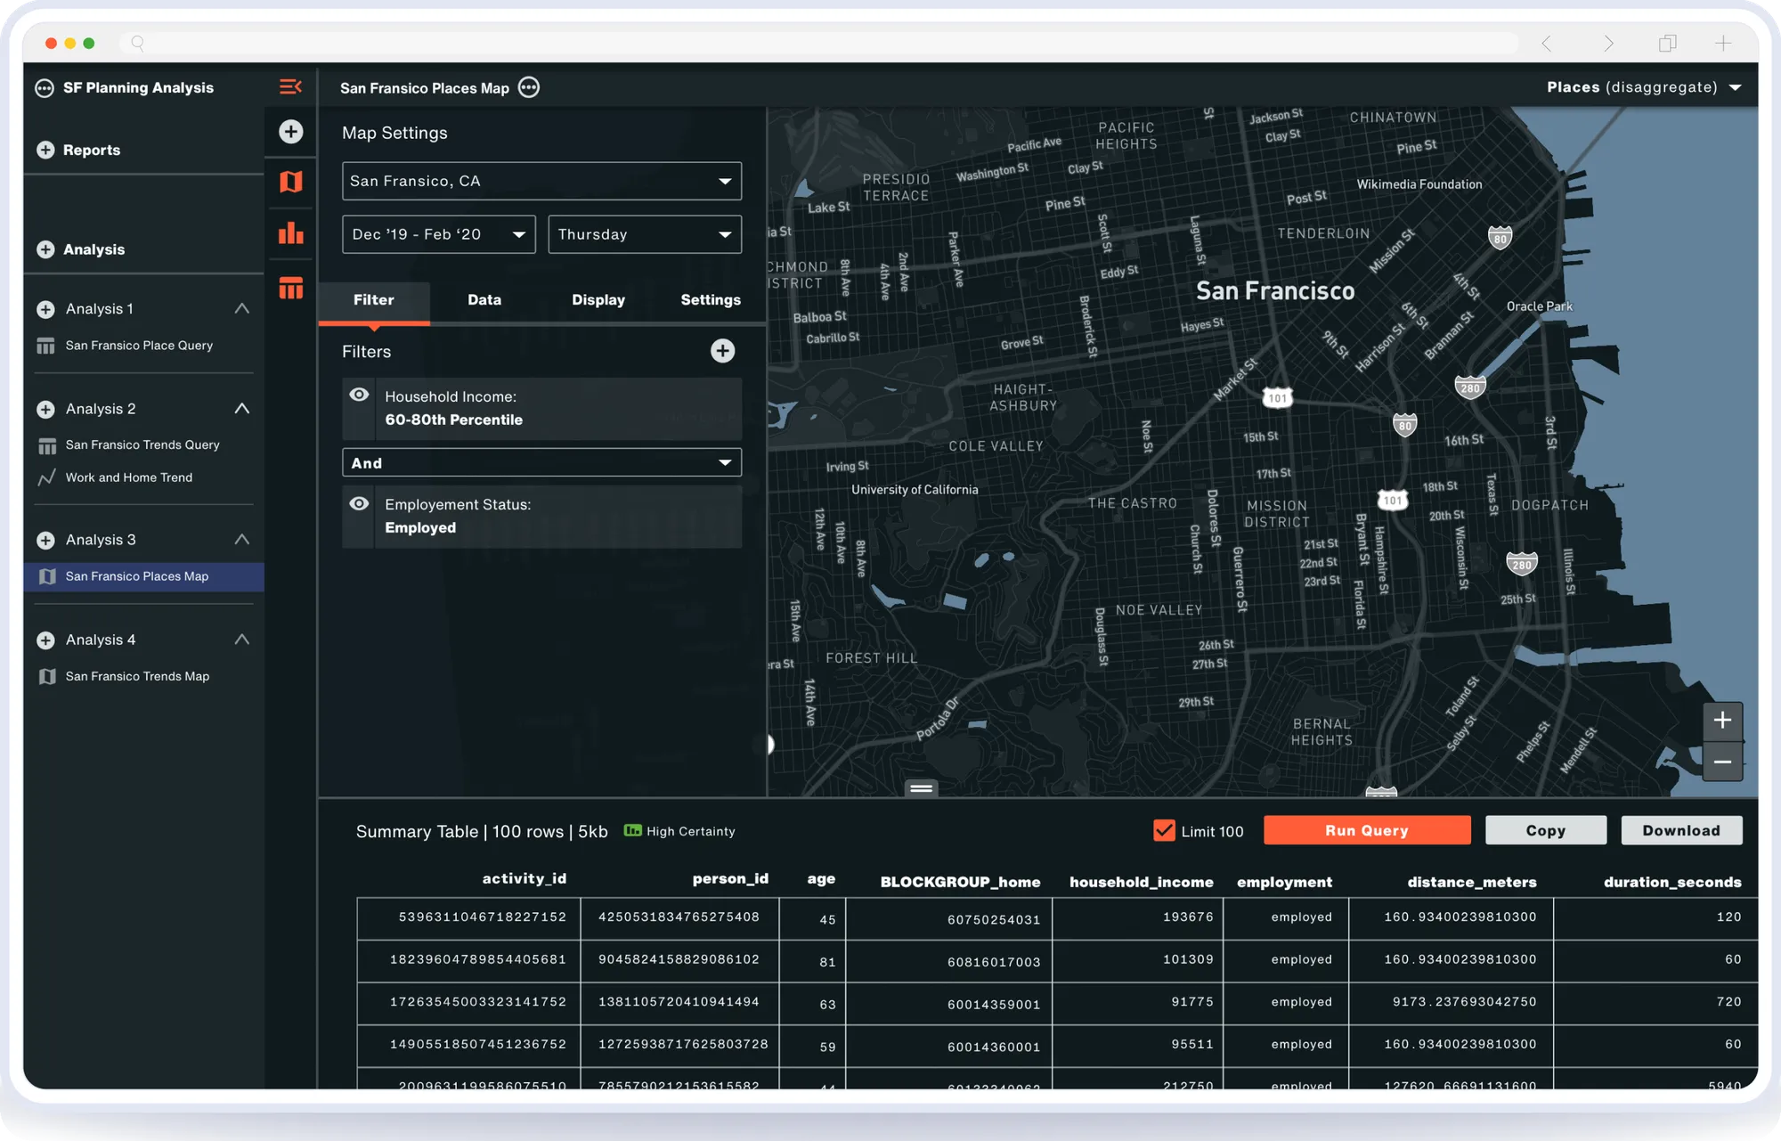Image resolution: width=1781 pixels, height=1141 pixels.
Task: Switch to the Data tab
Action: (x=484, y=300)
